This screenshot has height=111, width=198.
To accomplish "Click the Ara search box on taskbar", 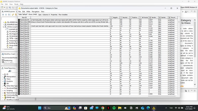I will [x=57, y=108].
